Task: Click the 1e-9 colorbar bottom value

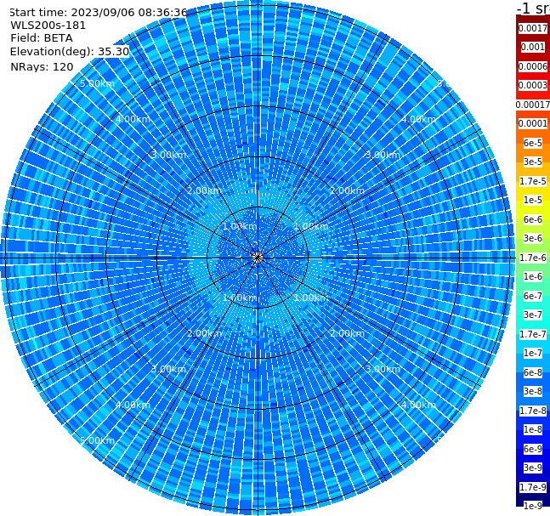Action: tap(533, 506)
